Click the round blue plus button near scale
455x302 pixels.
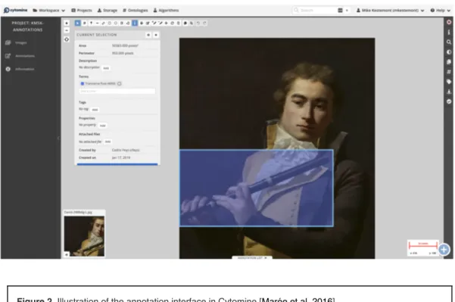[x=444, y=250]
